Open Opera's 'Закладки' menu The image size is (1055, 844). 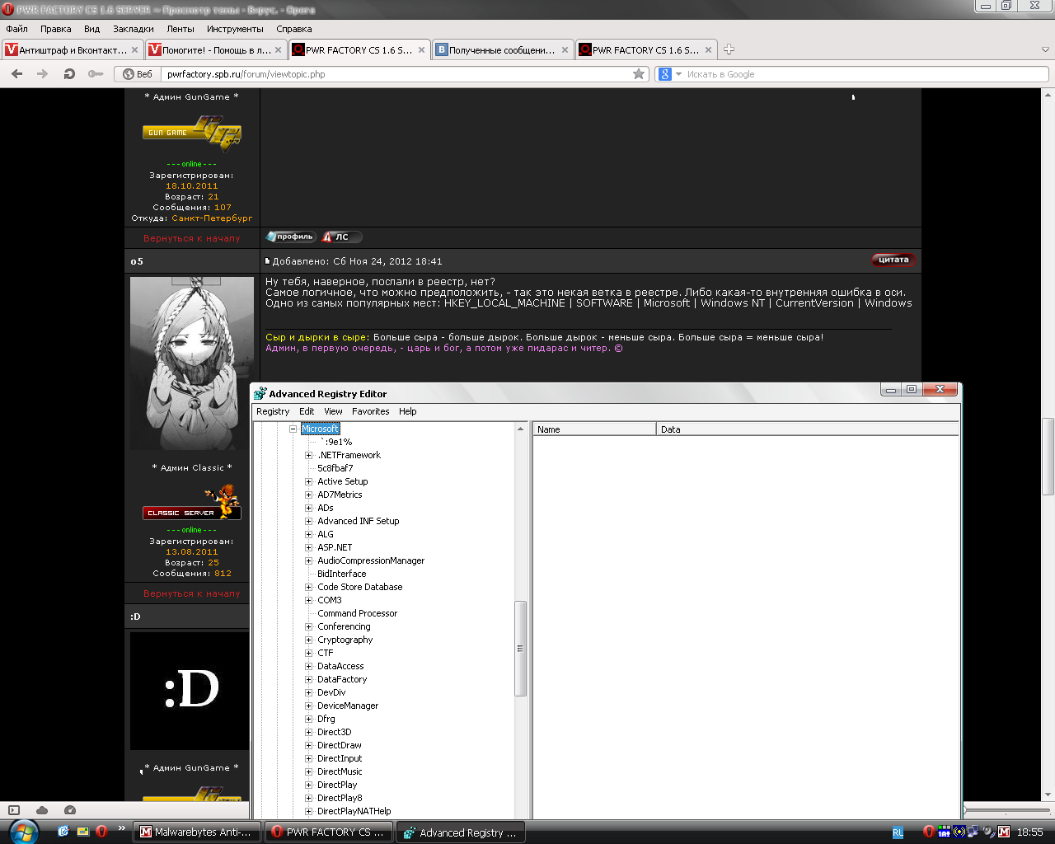pos(133,29)
